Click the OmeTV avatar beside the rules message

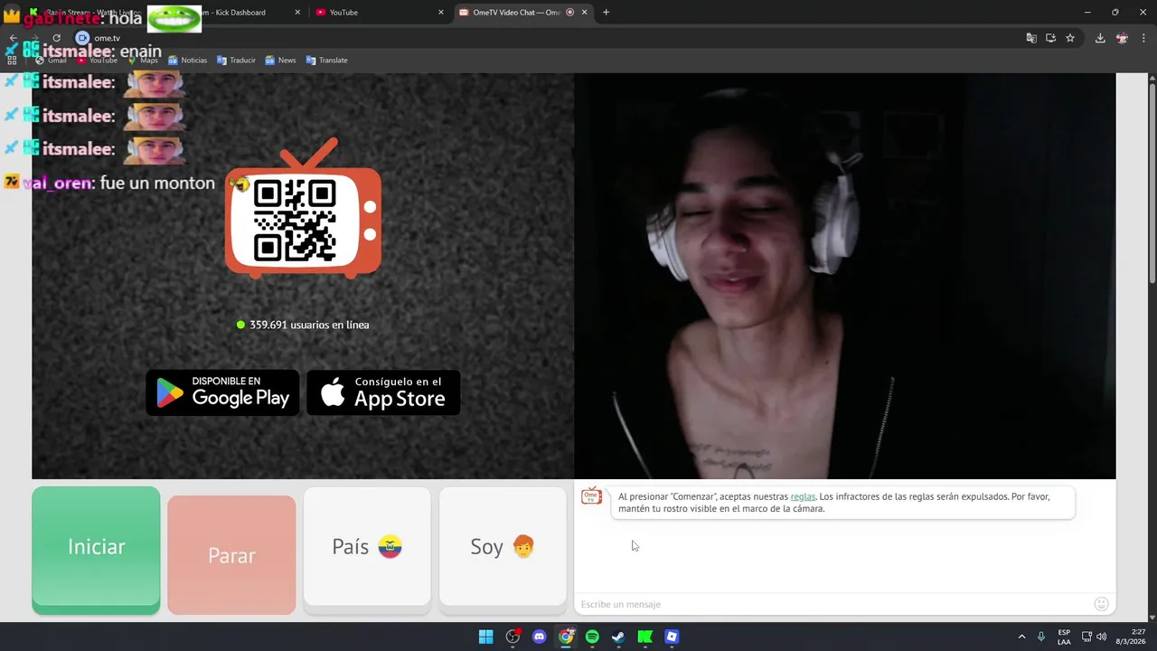pos(591,496)
